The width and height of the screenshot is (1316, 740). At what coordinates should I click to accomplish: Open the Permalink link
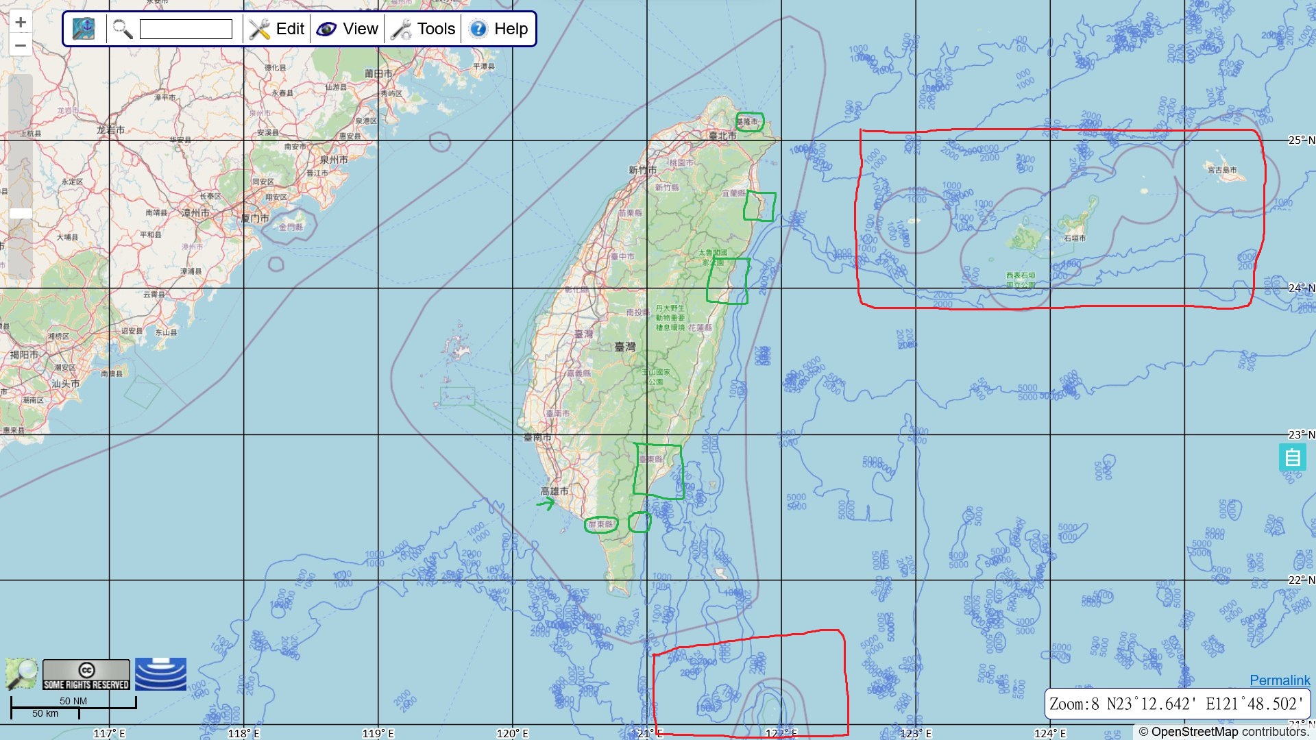click(x=1279, y=680)
